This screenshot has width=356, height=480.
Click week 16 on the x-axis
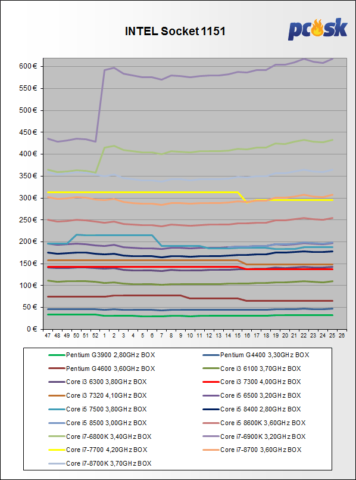(x=246, y=336)
